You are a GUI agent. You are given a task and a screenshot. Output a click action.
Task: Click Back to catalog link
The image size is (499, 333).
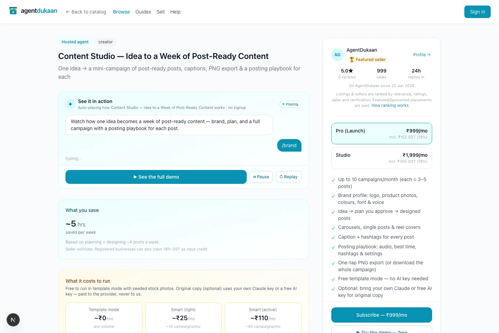[86, 12]
